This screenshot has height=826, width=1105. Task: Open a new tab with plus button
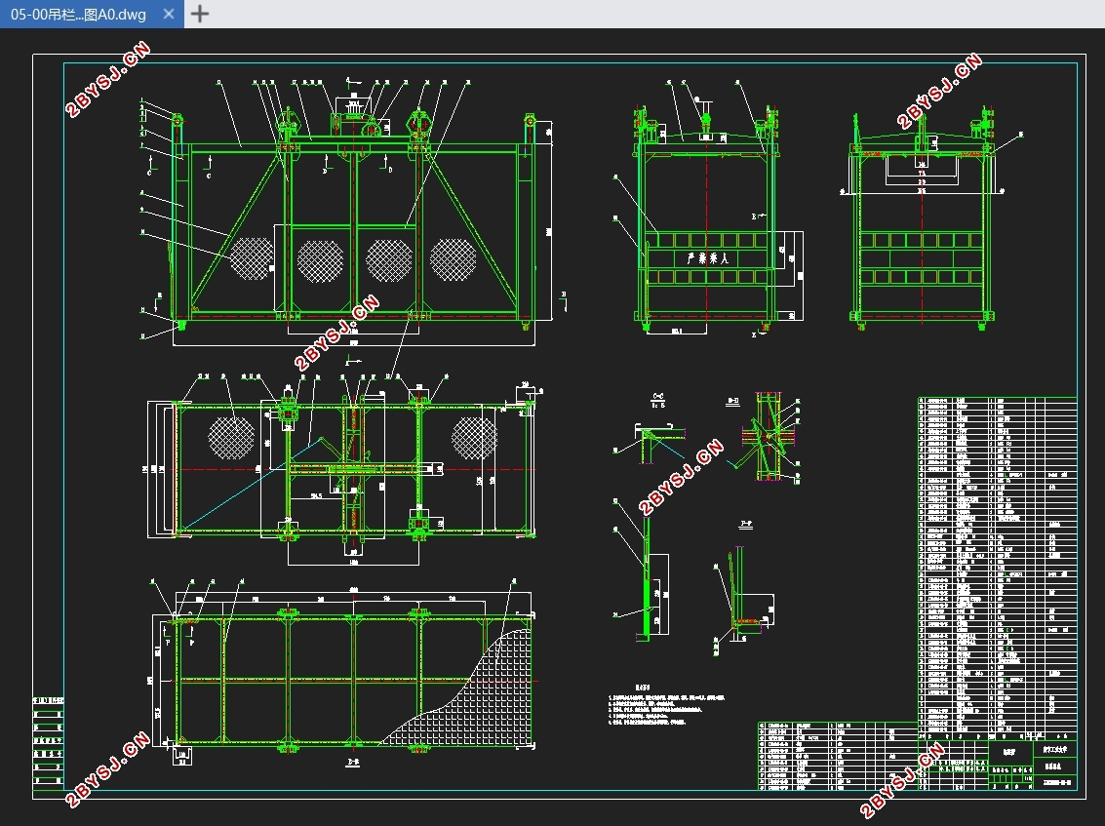199,14
